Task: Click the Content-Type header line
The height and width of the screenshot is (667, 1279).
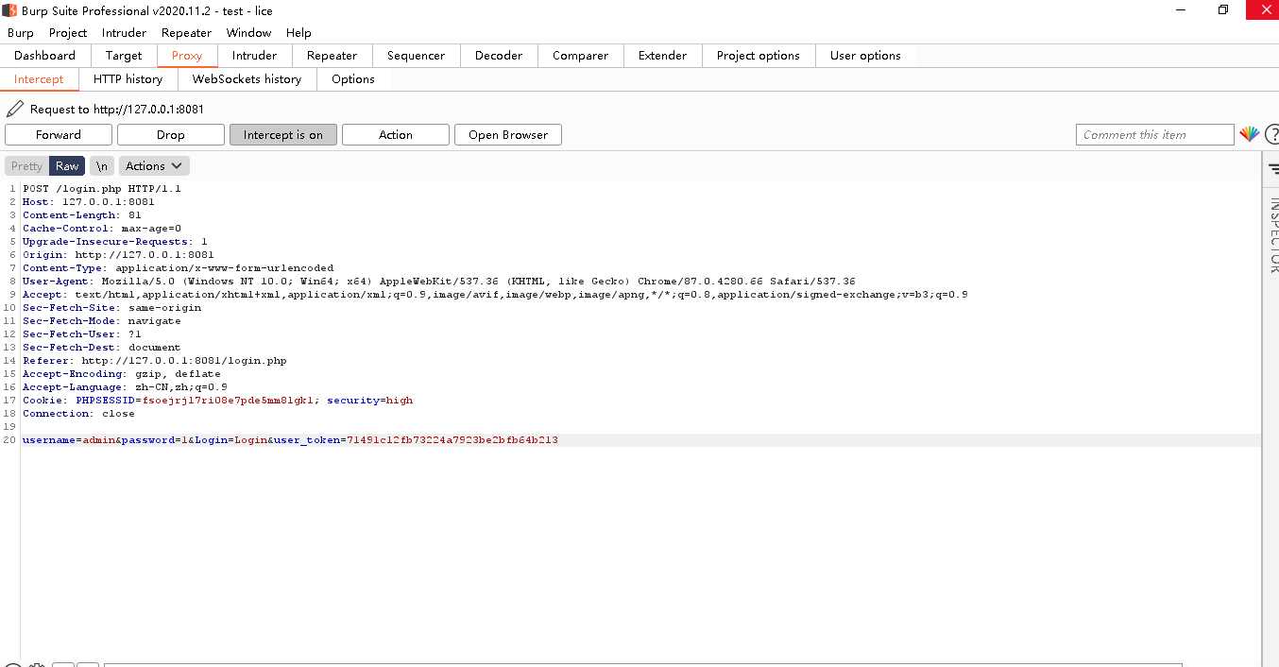Action: point(179,267)
